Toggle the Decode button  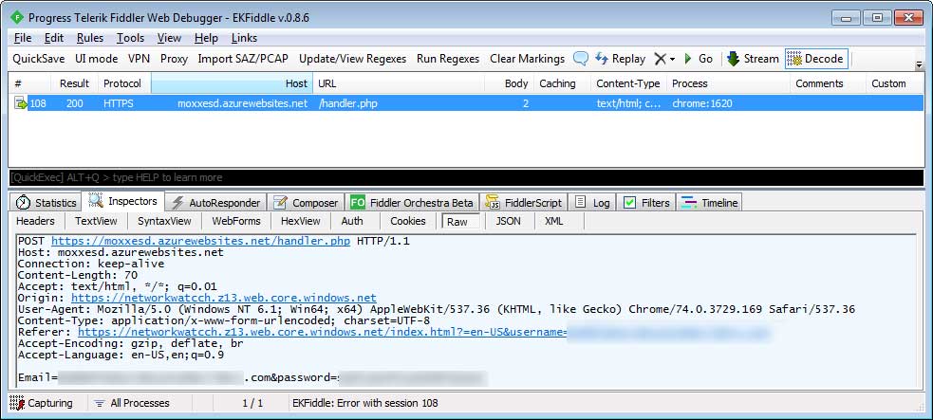[815, 59]
